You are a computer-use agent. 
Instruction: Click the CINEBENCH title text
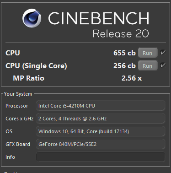pos(99,18)
